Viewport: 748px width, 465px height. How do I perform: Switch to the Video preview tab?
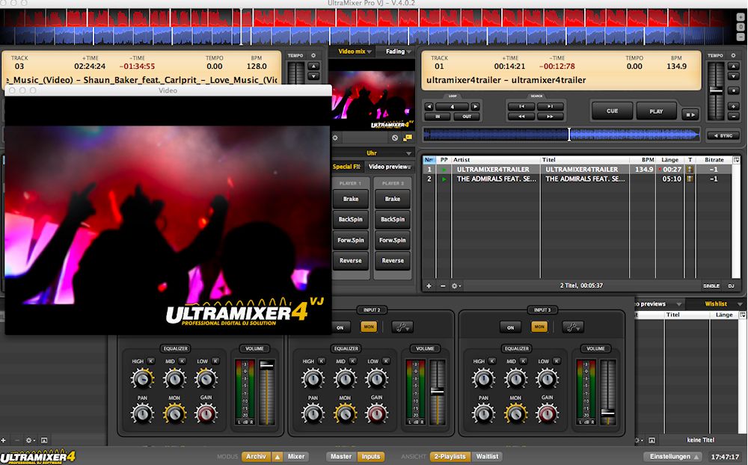389,167
